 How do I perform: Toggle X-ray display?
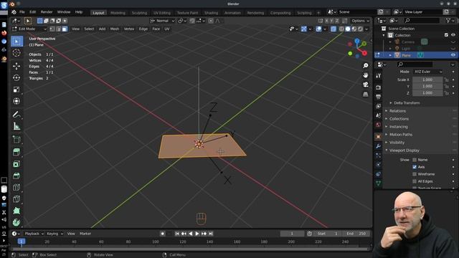click(333, 29)
